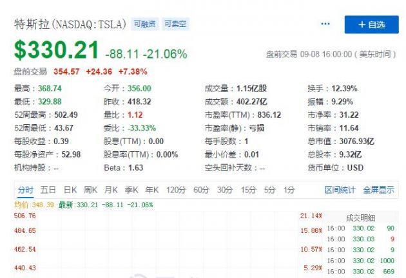The image size is (406, 278).
Task: Click the 可融资 margin tag
Action: (144, 24)
